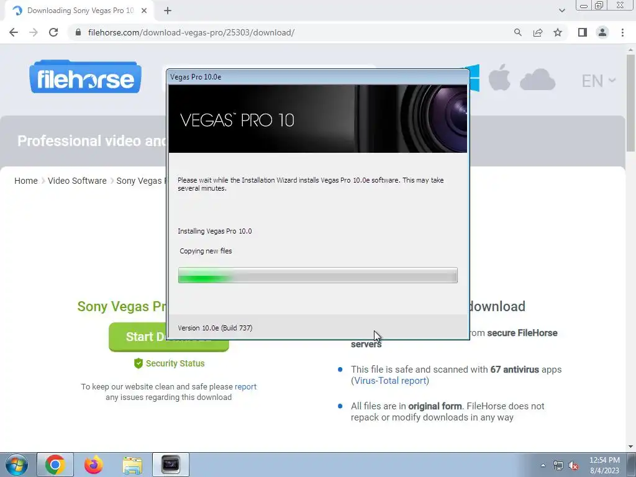
Task: Click the browser back arrow
Action: [x=14, y=32]
